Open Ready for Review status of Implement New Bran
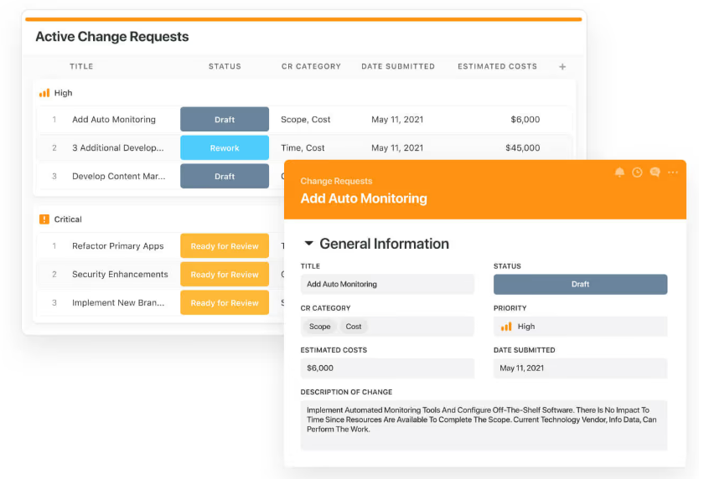This screenshot has height=479, width=709. pyautogui.click(x=225, y=303)
